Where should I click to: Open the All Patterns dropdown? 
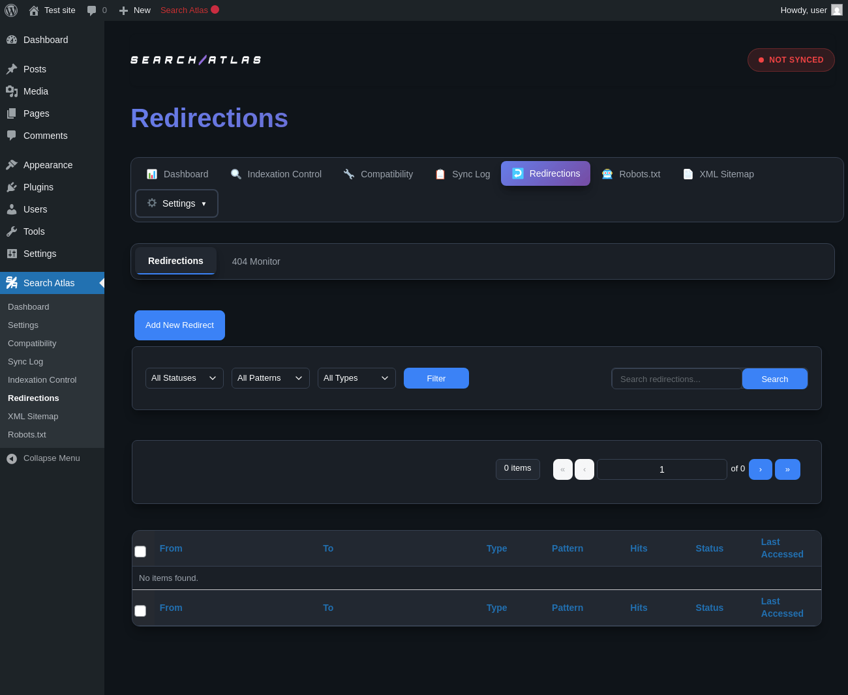click(x=271, y=378)
